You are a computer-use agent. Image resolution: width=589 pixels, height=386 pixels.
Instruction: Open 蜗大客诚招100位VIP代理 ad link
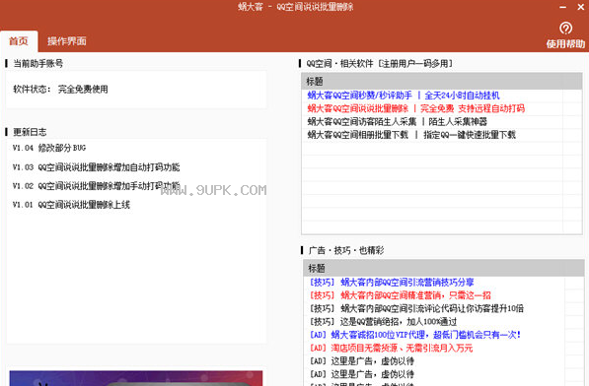tap(415, 335)
